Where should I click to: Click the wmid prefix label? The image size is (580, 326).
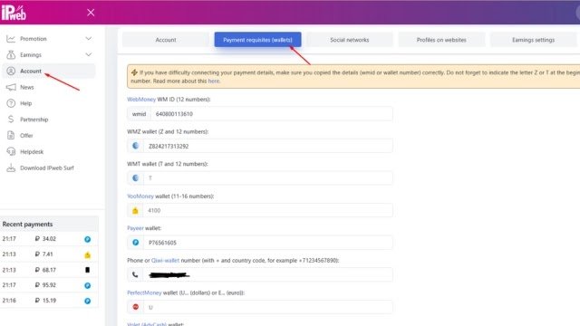[139, 114]
